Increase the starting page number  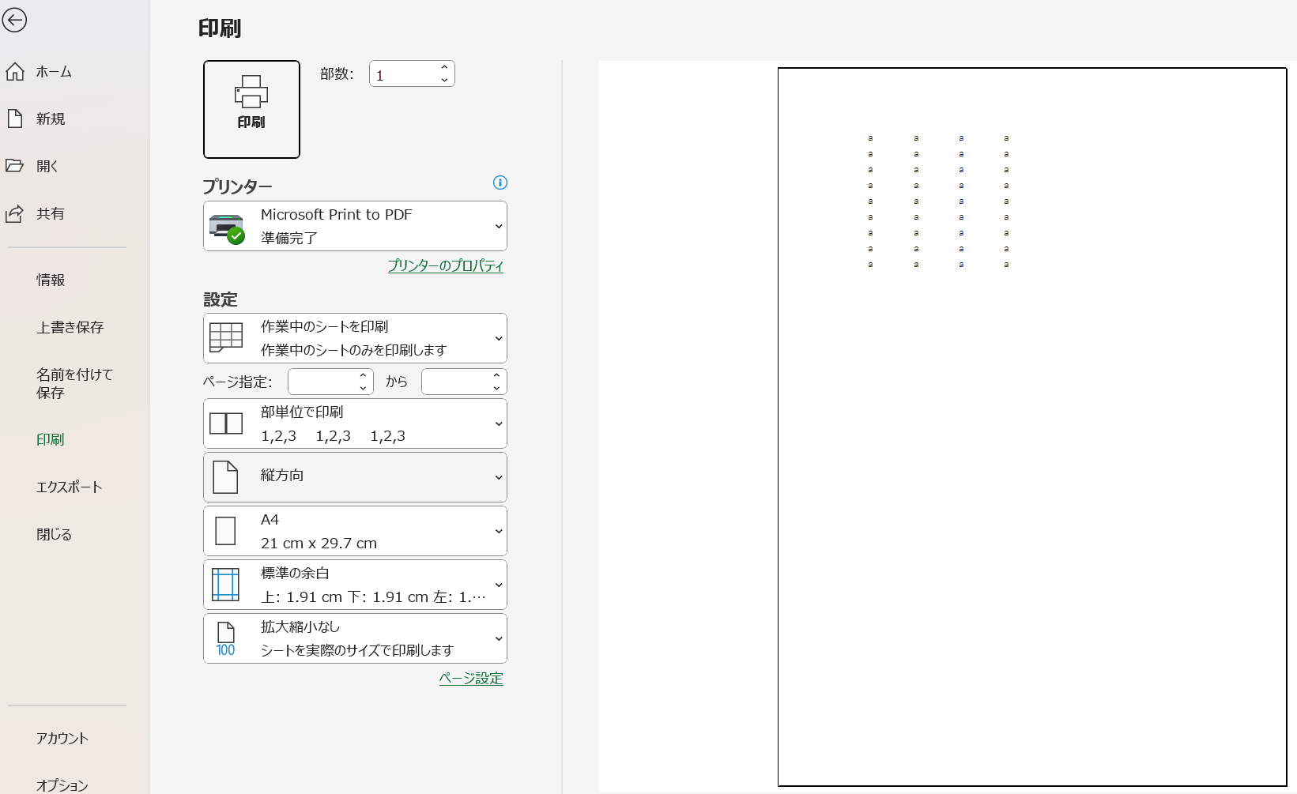click(x=363, y=376)
